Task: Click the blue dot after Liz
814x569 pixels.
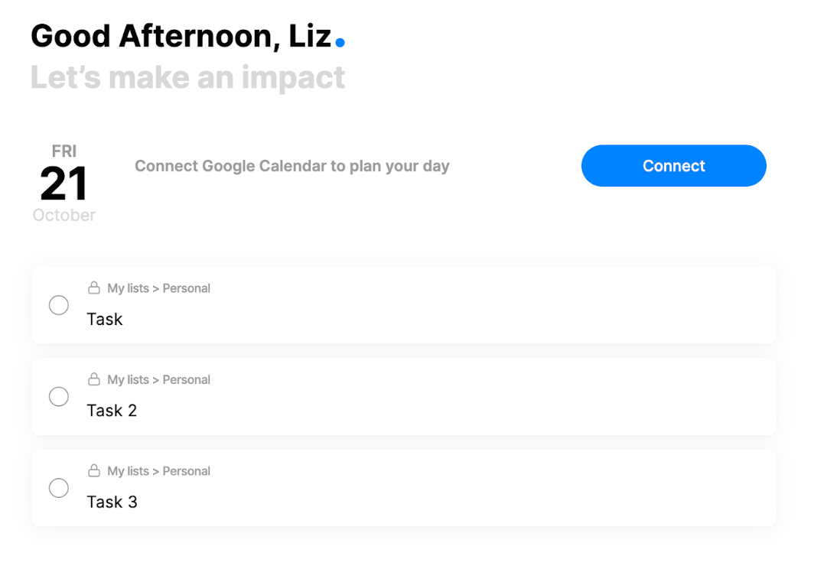Action: 340,43
